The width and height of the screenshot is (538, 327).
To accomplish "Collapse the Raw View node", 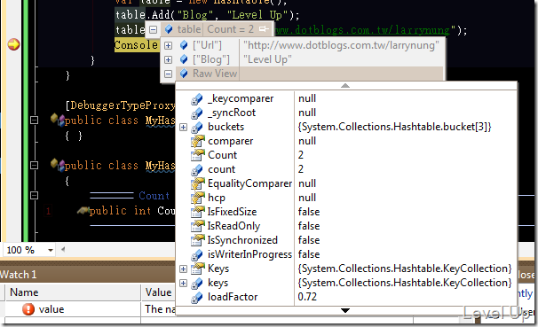I will click(x=168, y=74).
